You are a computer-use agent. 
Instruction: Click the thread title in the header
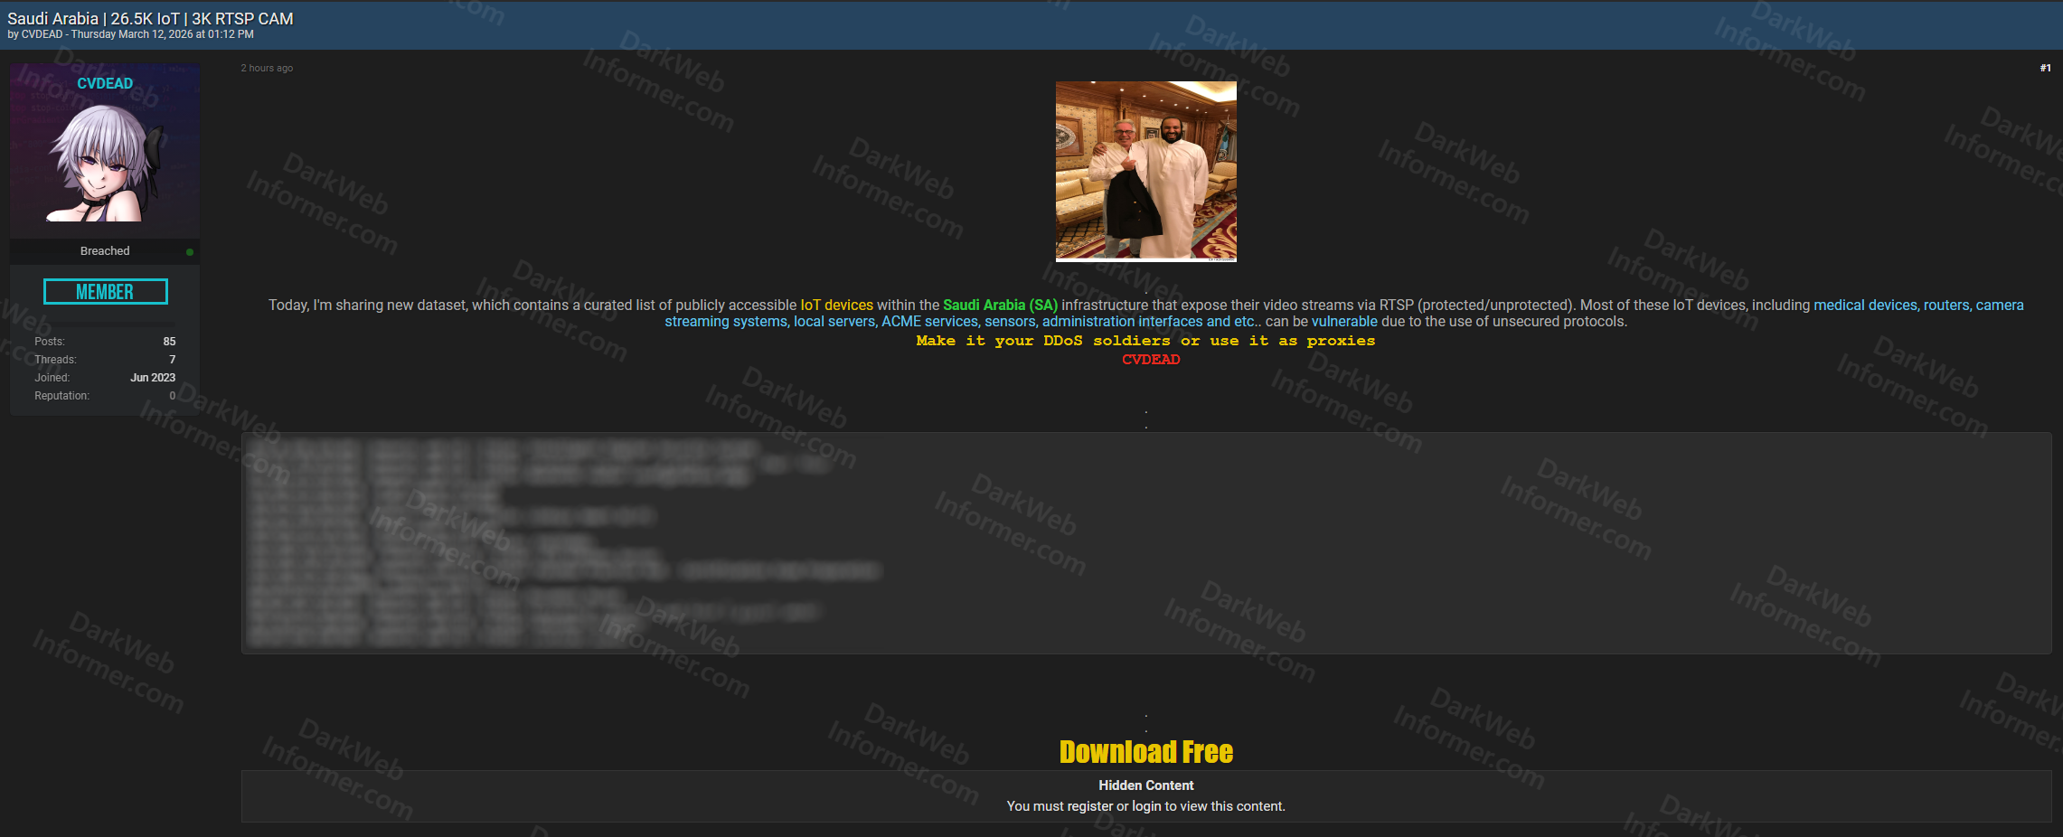(150, 18)
